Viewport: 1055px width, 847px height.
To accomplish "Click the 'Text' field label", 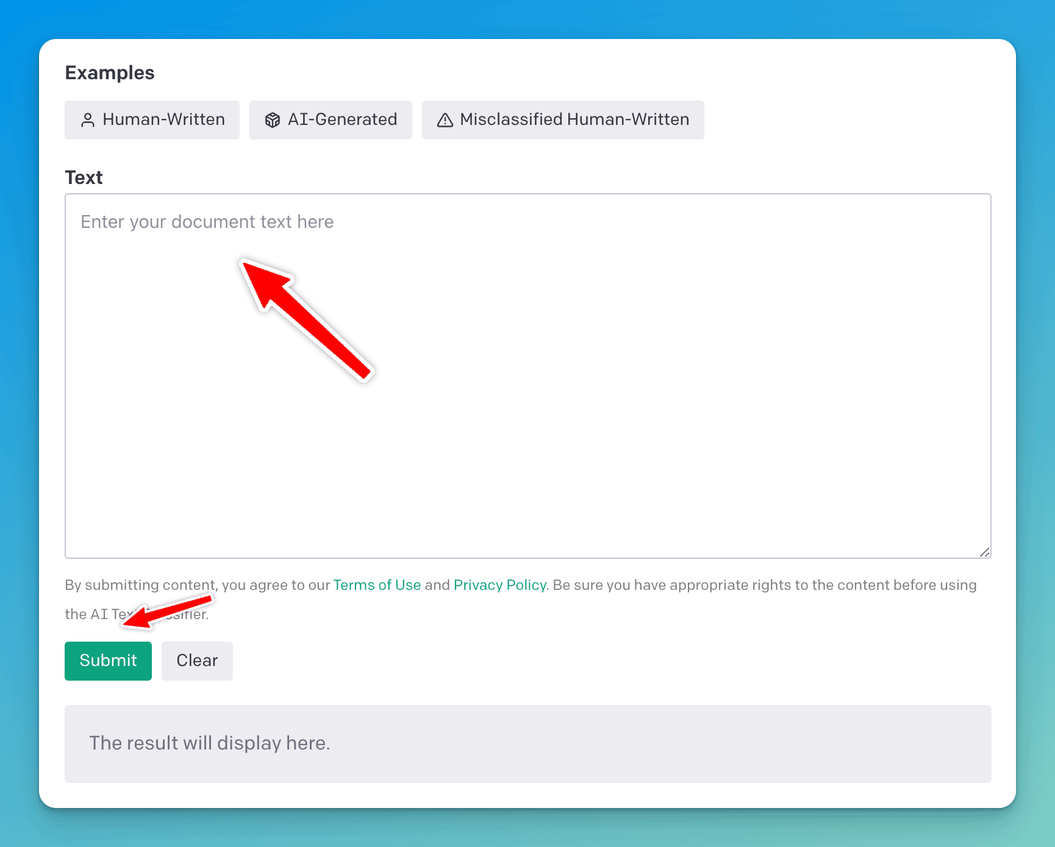I will click(x=84, y=177).
